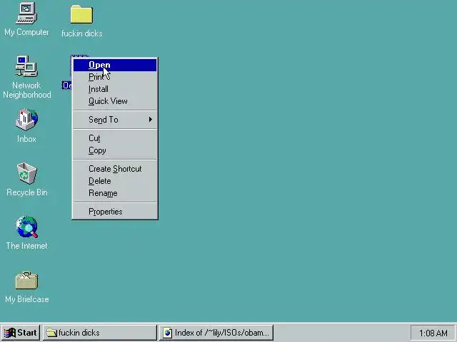The image size is (457, 342).
Task: Choose Open in the context menu
Action: click(x=115, y=65)
